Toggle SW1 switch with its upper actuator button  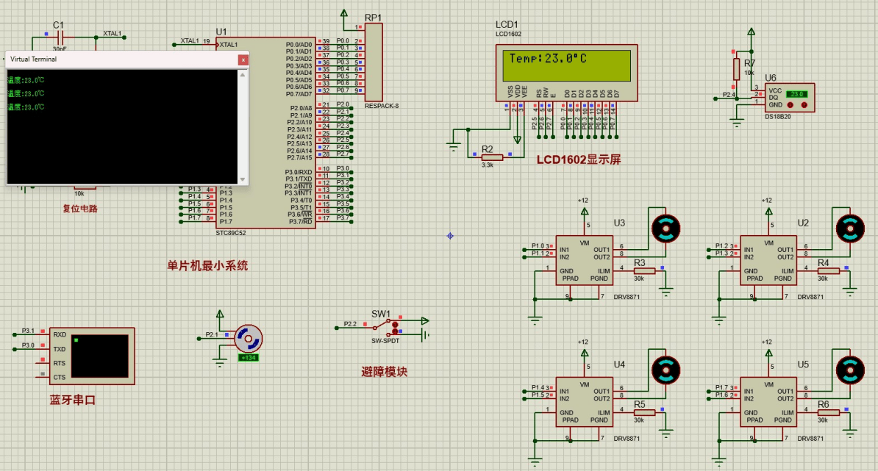pyautogui.click(x=396, y=324)
